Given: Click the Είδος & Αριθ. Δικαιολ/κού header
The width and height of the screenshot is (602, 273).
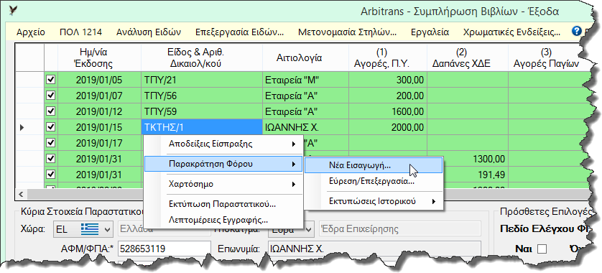Looking at the screenshot, I should [x=202, y=57].
